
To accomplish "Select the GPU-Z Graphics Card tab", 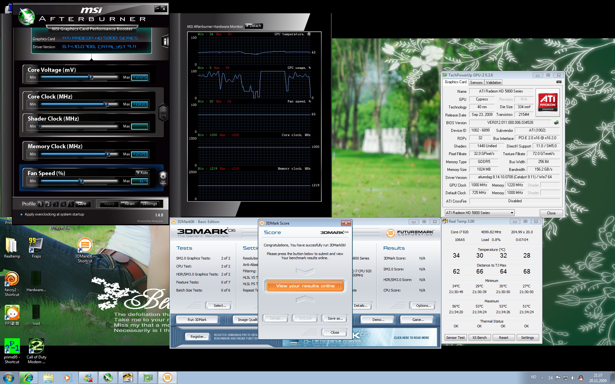I will (x=455, y=82).
